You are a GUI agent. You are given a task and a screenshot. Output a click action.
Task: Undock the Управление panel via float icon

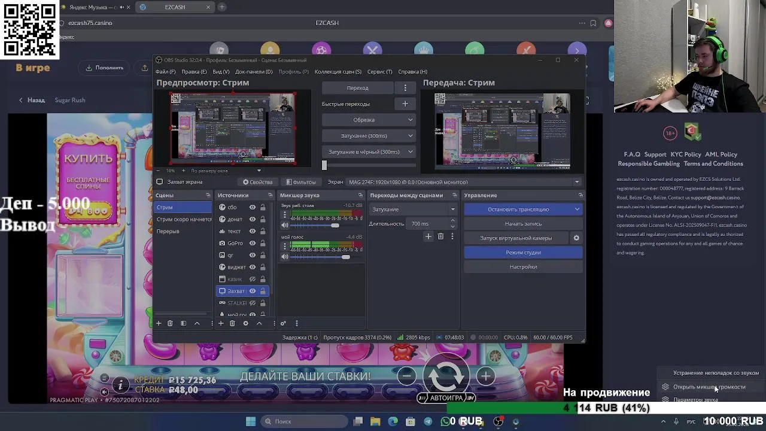coord(580,195)
